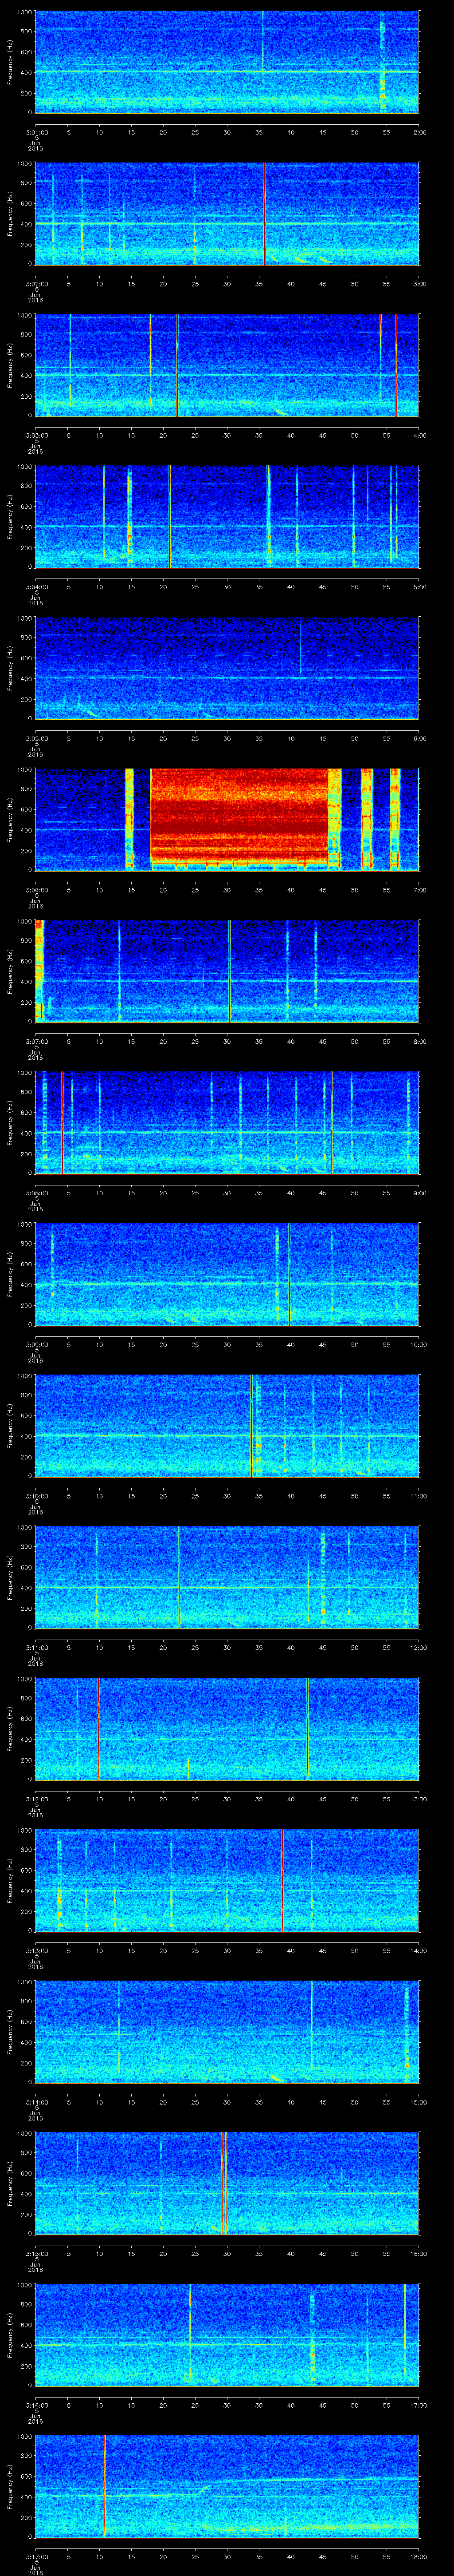Click the '3:03:00' start time label

(x=36, y=435)
